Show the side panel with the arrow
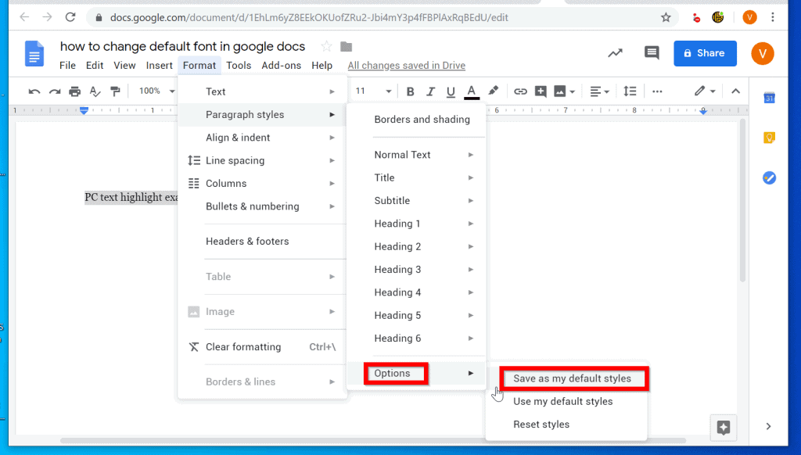The height and width of the screenshot is (455, 801). (768, 426)
